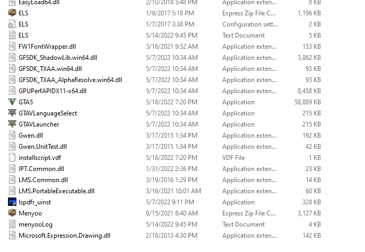
Task: Select the 5/7/2022 9:11 PM date
Action: [170, 202]
